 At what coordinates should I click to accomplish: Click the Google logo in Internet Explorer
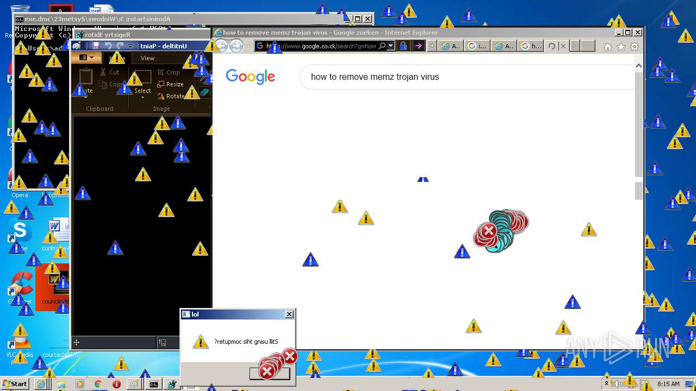pos(251,77)
